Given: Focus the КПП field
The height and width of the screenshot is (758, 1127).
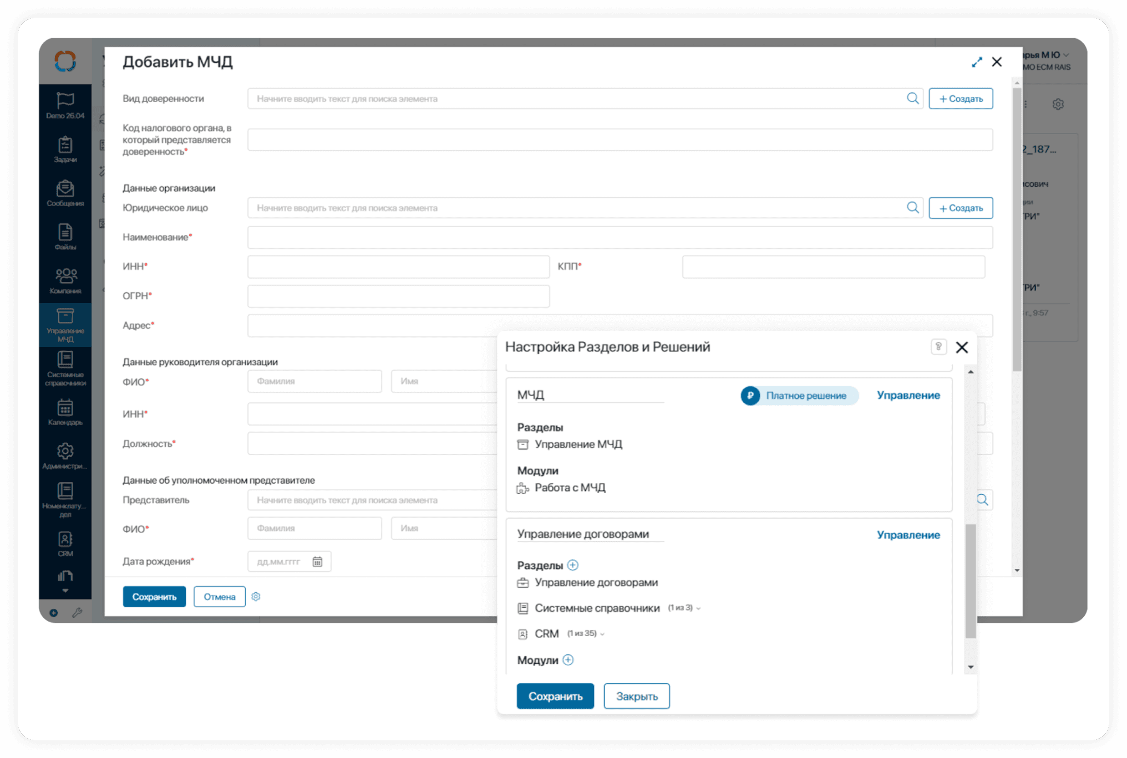Looking at the screenshot, I should tap(834, 267).
